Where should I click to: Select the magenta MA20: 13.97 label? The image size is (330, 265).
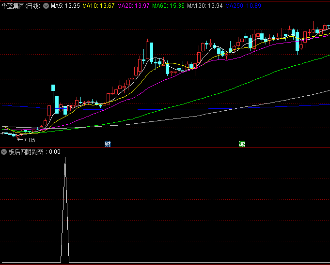point(133,6)
